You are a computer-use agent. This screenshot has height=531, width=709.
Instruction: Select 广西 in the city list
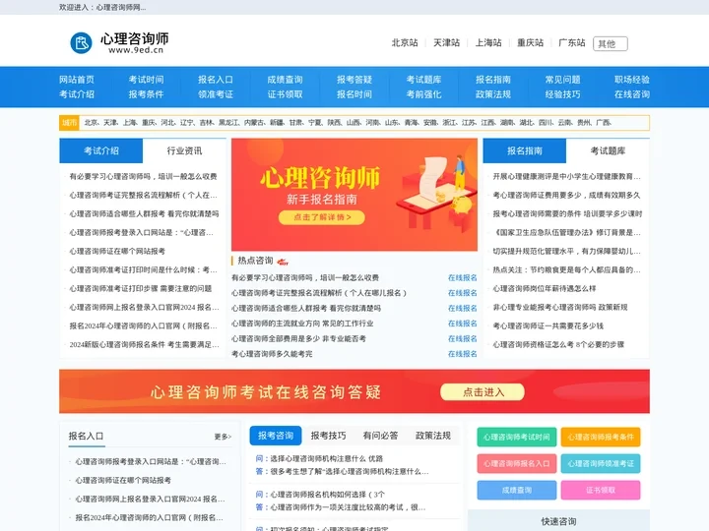coord(604,123)
